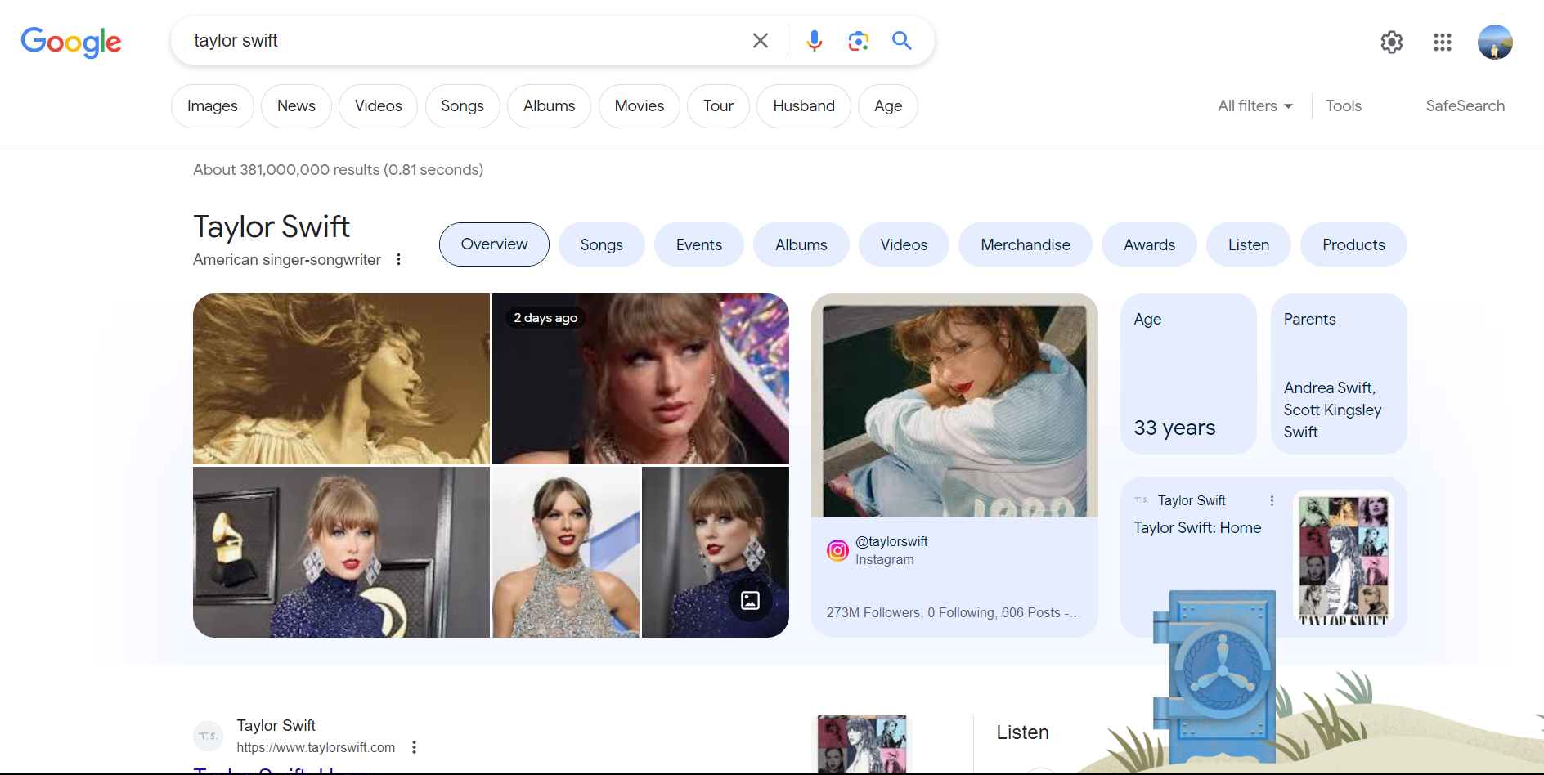The height and width of the screenshot is (775, 1544).
Task: Filter results by Videos chip under search bar
Action: (x=378, y=106)
